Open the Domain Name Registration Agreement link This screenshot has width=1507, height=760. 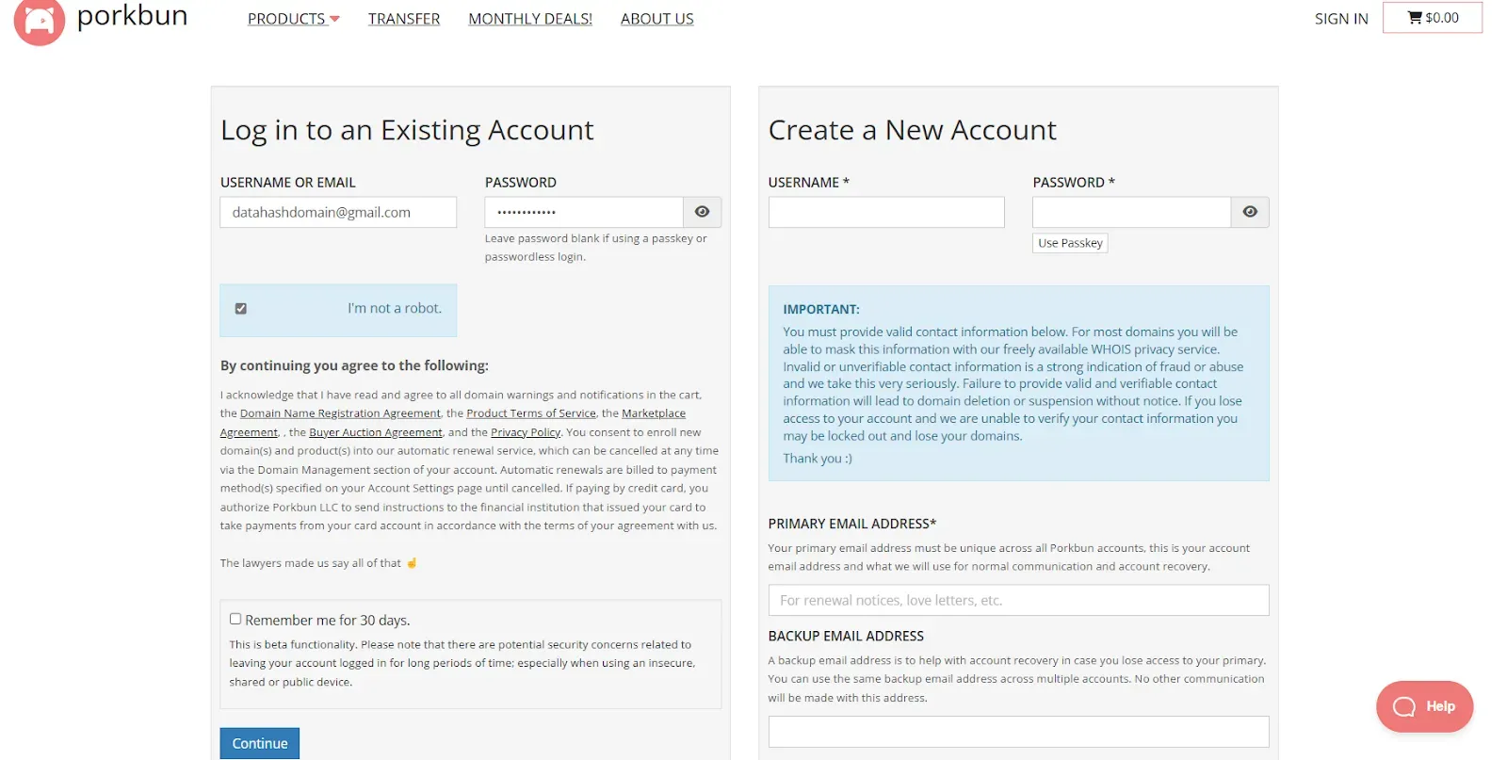(x=340, y=413)
